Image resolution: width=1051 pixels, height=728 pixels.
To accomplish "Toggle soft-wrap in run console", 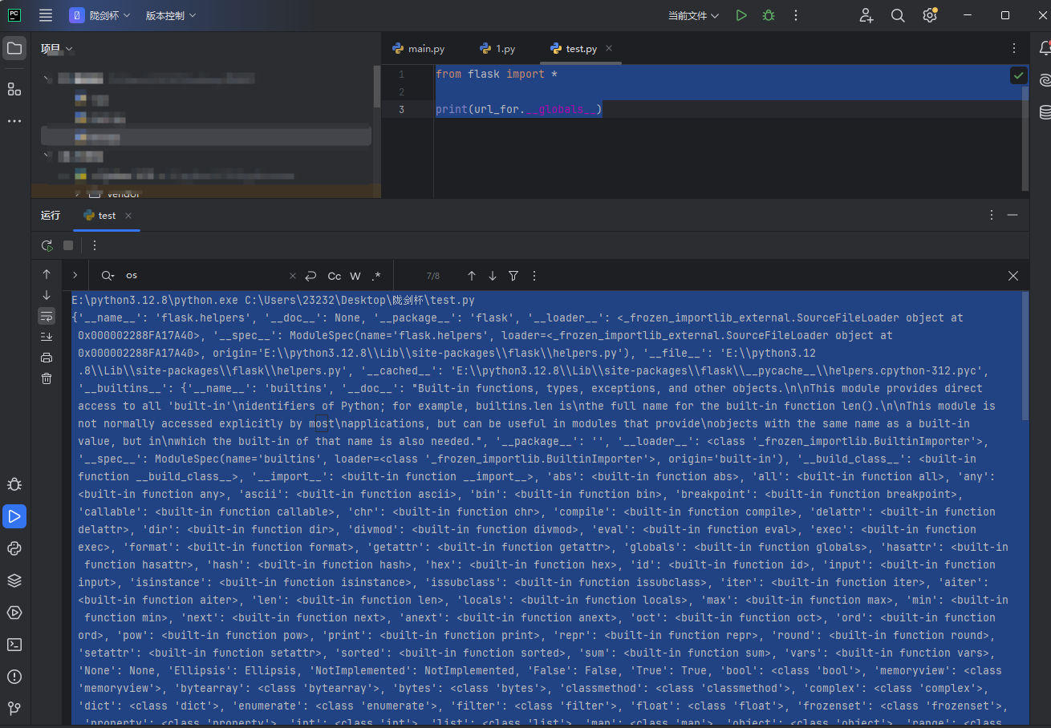I will 47,316.
